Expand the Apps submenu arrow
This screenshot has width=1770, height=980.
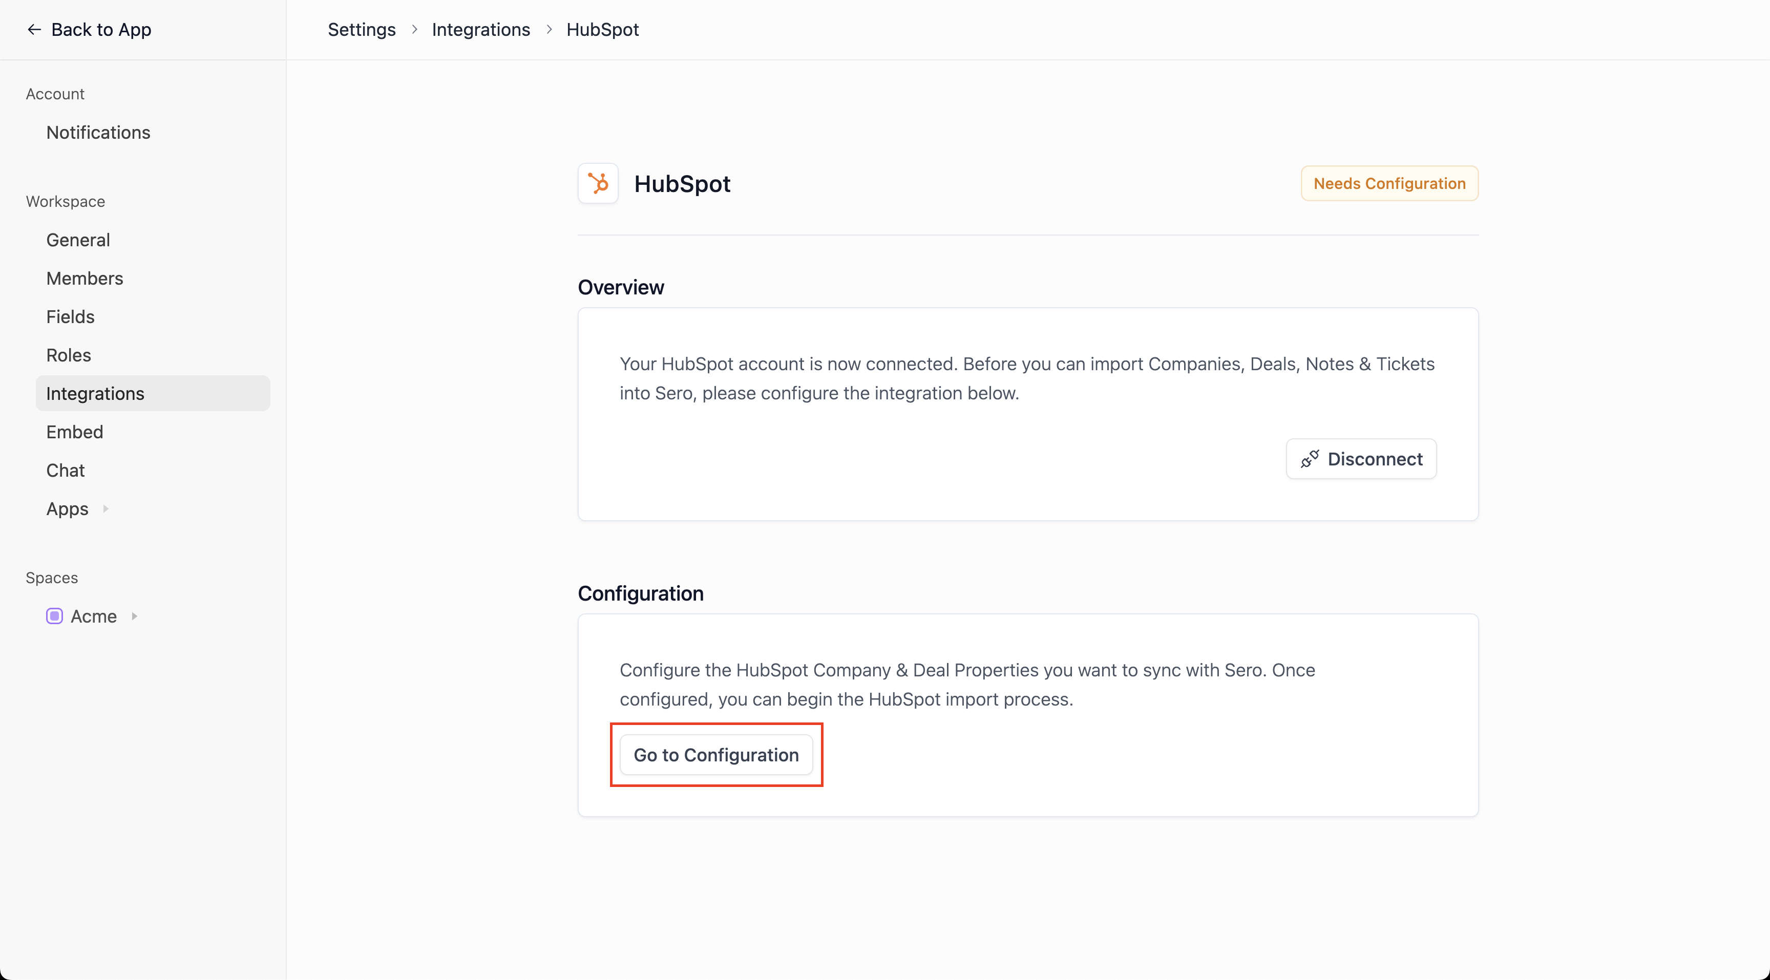(106, 509)
